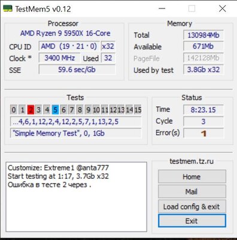Screen dimensions: 237x240
Task: Select test box number 11
Action: point(105,110)
